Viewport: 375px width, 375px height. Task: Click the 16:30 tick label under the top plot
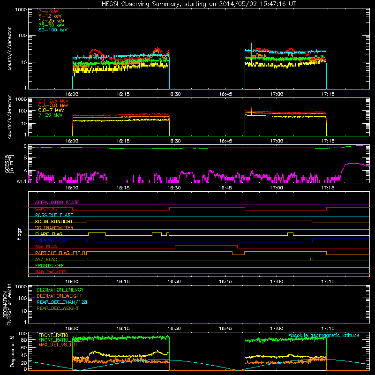pyautogui.click(x=174, y=94)
